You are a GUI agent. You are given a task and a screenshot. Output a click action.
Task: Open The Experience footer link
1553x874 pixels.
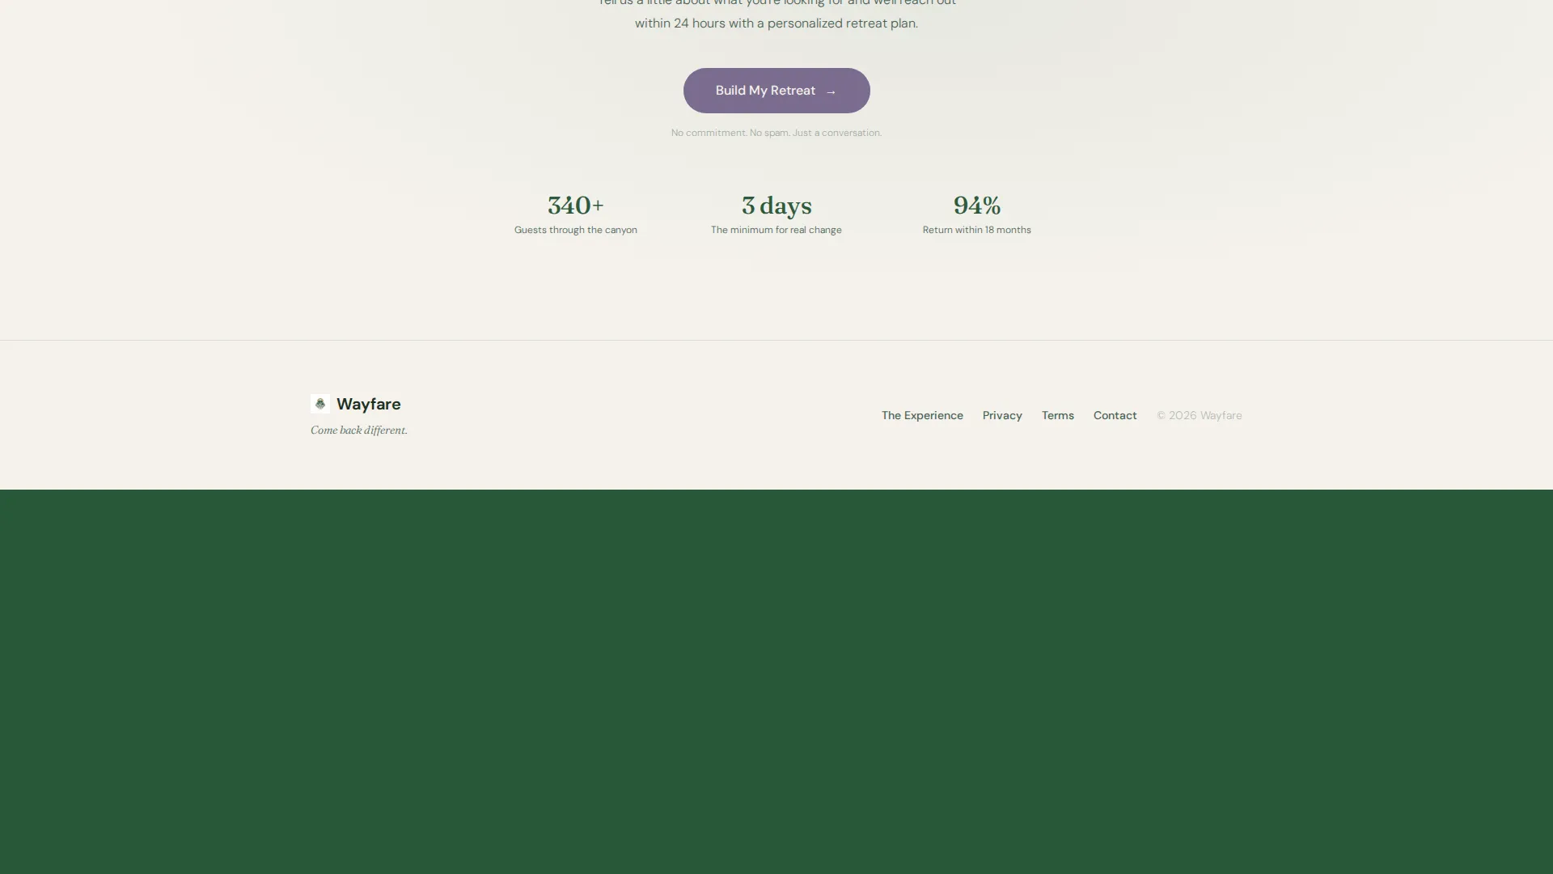tap(922, 415)
